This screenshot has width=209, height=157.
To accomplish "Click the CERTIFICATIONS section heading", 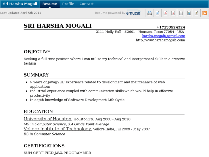I will [x=44, y=146].
